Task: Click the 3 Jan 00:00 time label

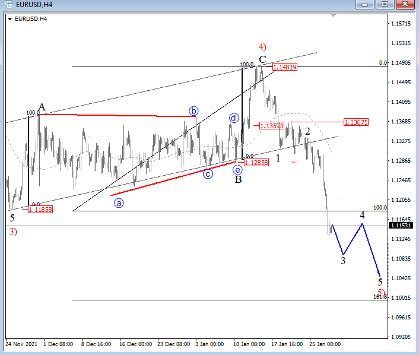Action: (209, 344)
